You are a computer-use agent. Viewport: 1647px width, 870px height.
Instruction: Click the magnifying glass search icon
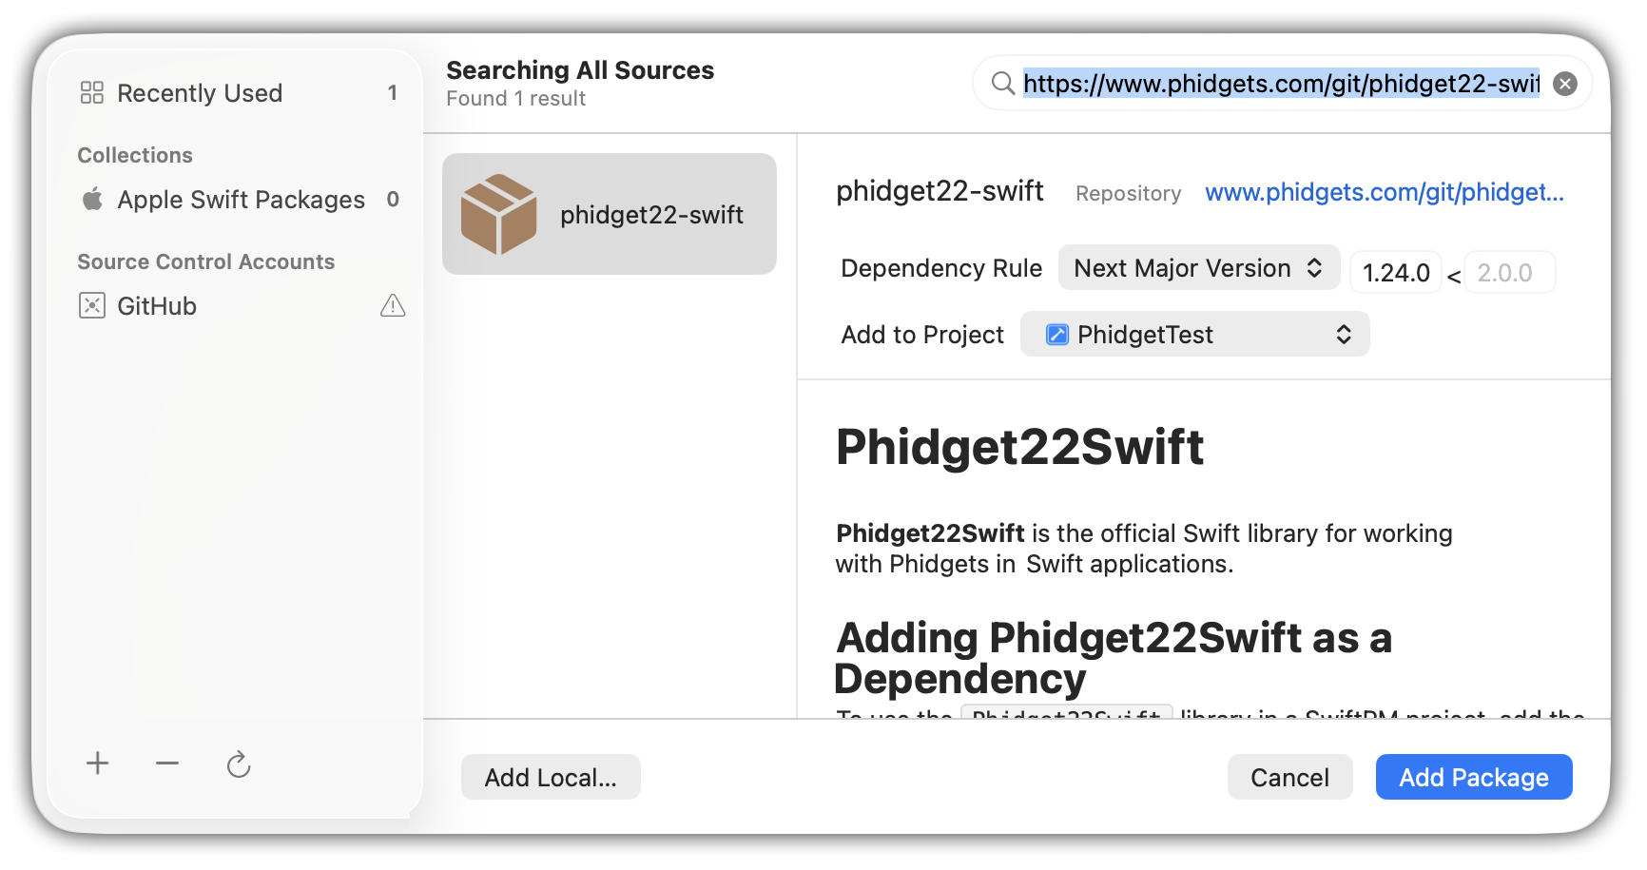click(x=1002, y=85)
